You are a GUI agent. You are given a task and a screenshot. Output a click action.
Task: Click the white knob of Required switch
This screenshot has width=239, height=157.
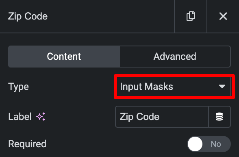[195, 144]
